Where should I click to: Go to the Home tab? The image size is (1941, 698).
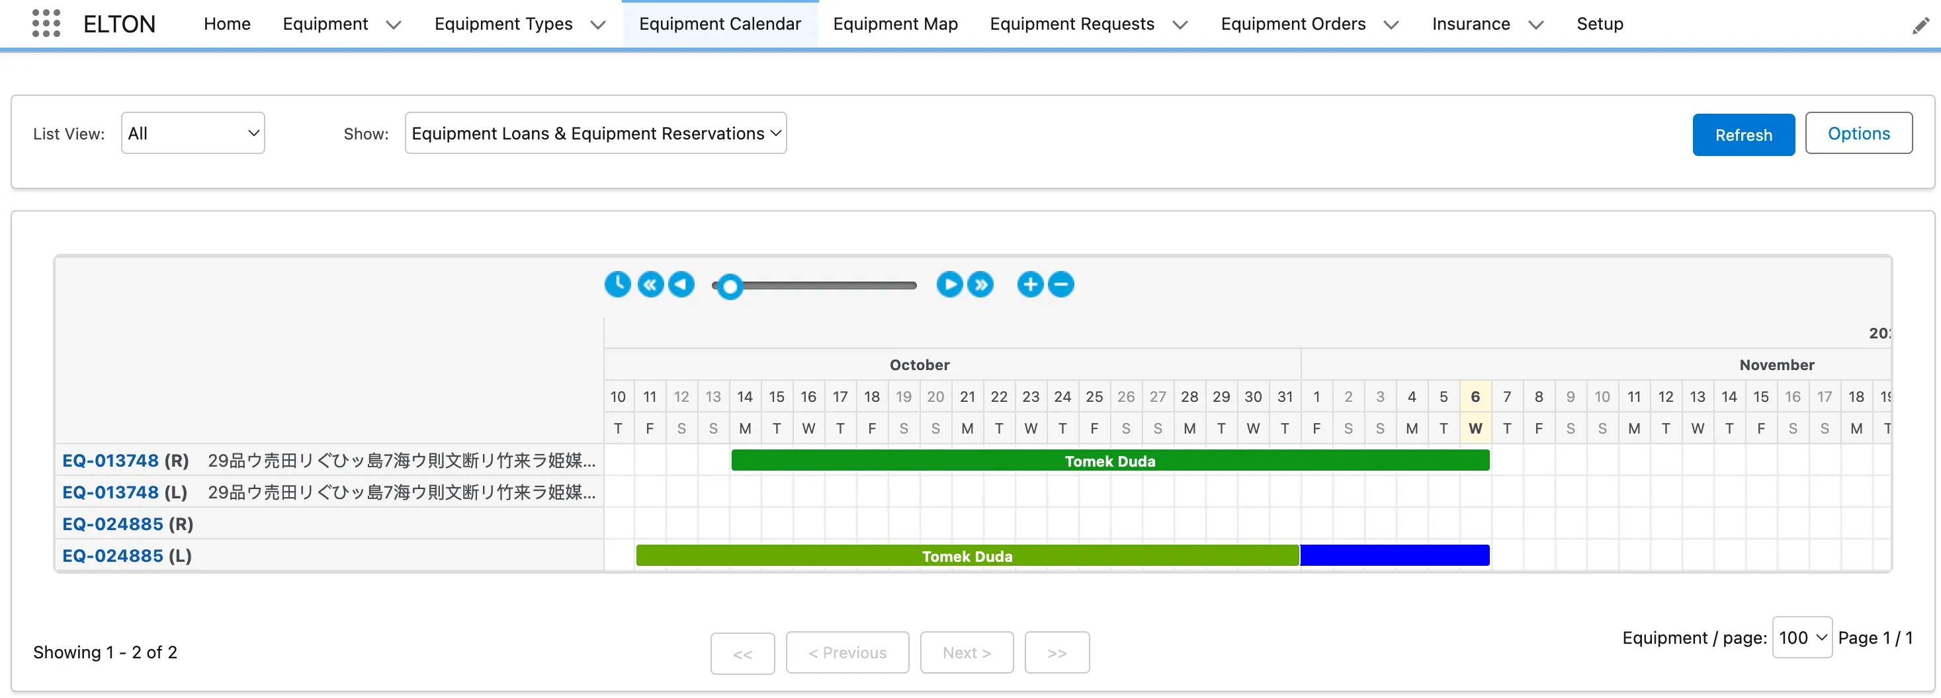pyautogui.click(x=227, y=24)
